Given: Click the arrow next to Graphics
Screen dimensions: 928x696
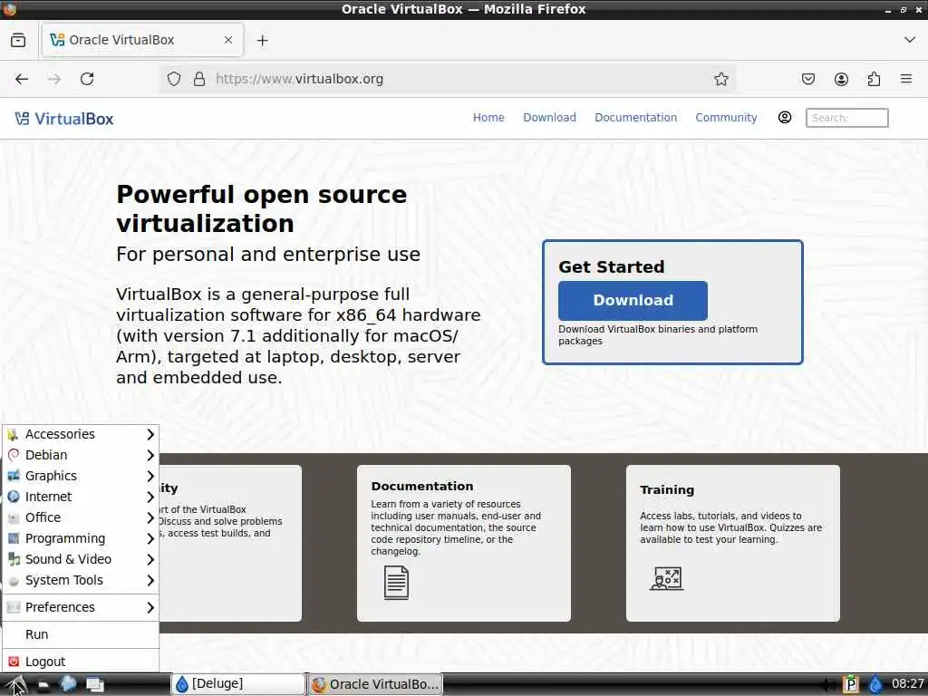Looking at the screenshot, I should point(150,476).
